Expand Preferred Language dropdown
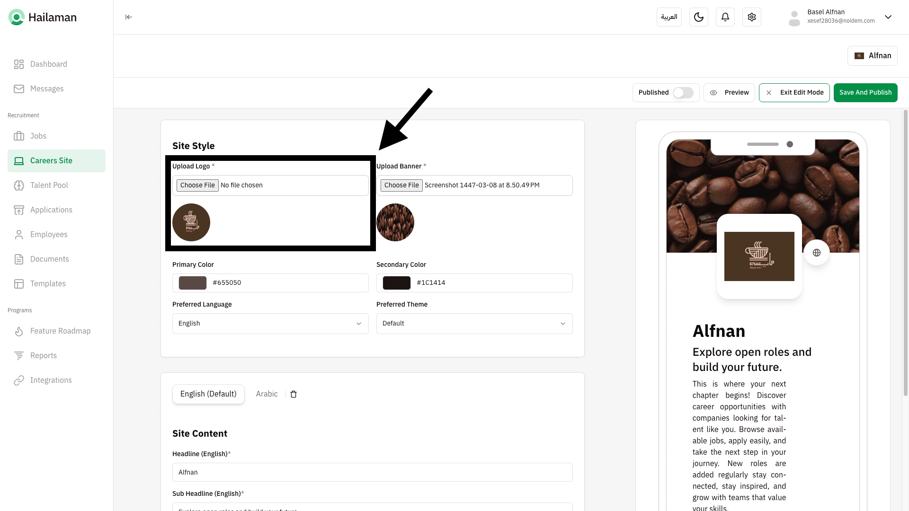The image size is (909, 511). click(x=270, y=324)
